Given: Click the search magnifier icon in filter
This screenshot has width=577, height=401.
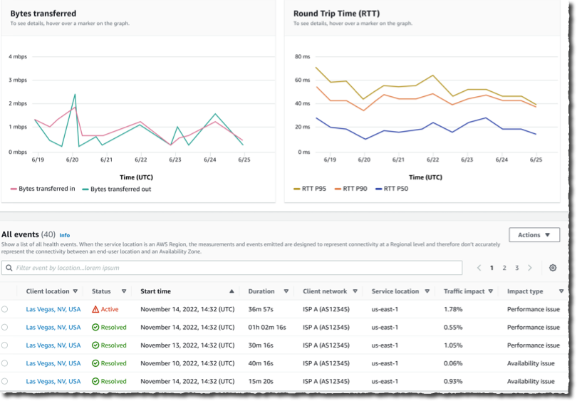Looking at the screenshot, I should (x=9, y=268).
